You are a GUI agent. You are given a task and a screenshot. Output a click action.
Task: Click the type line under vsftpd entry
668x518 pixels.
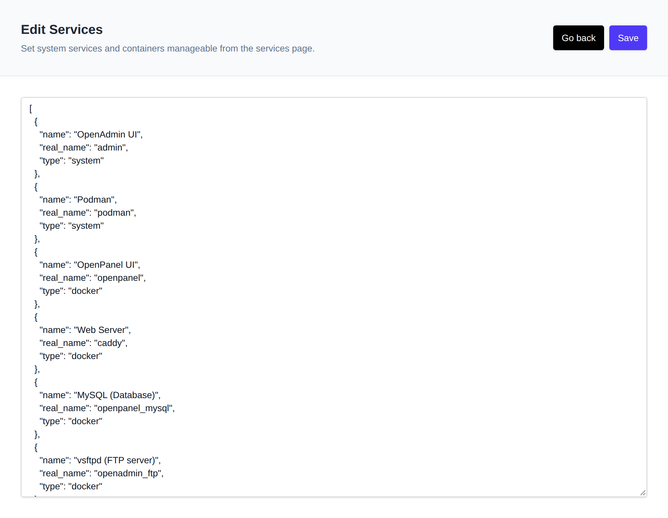(71, 486)
